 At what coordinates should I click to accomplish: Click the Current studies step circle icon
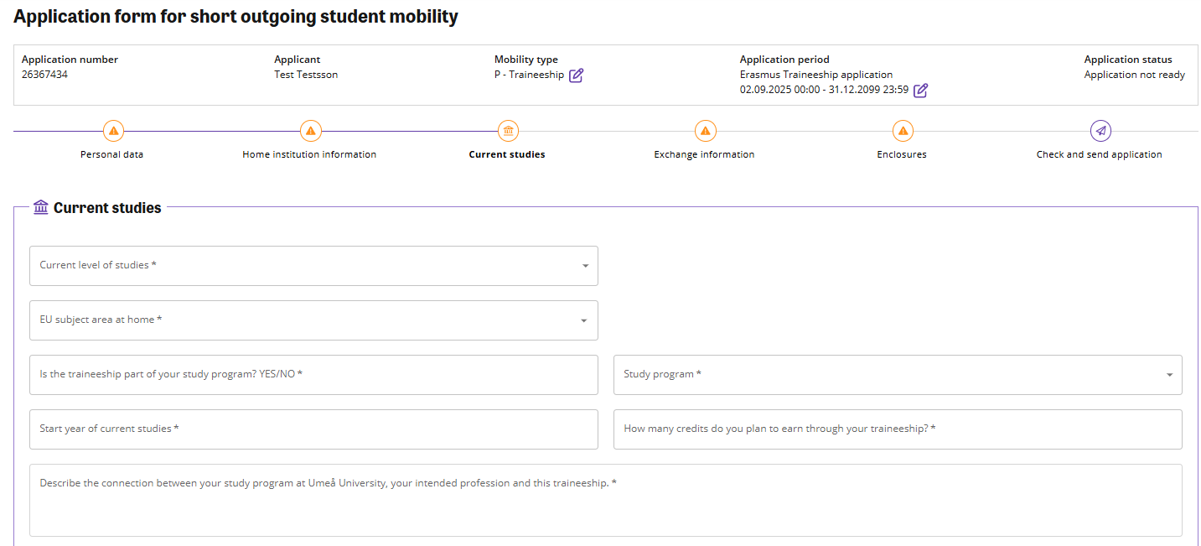tap(507, 131)
